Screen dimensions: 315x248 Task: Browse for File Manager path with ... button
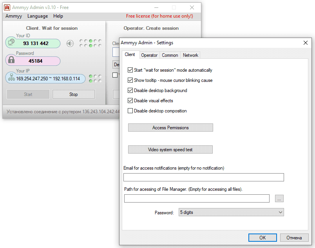279,198
